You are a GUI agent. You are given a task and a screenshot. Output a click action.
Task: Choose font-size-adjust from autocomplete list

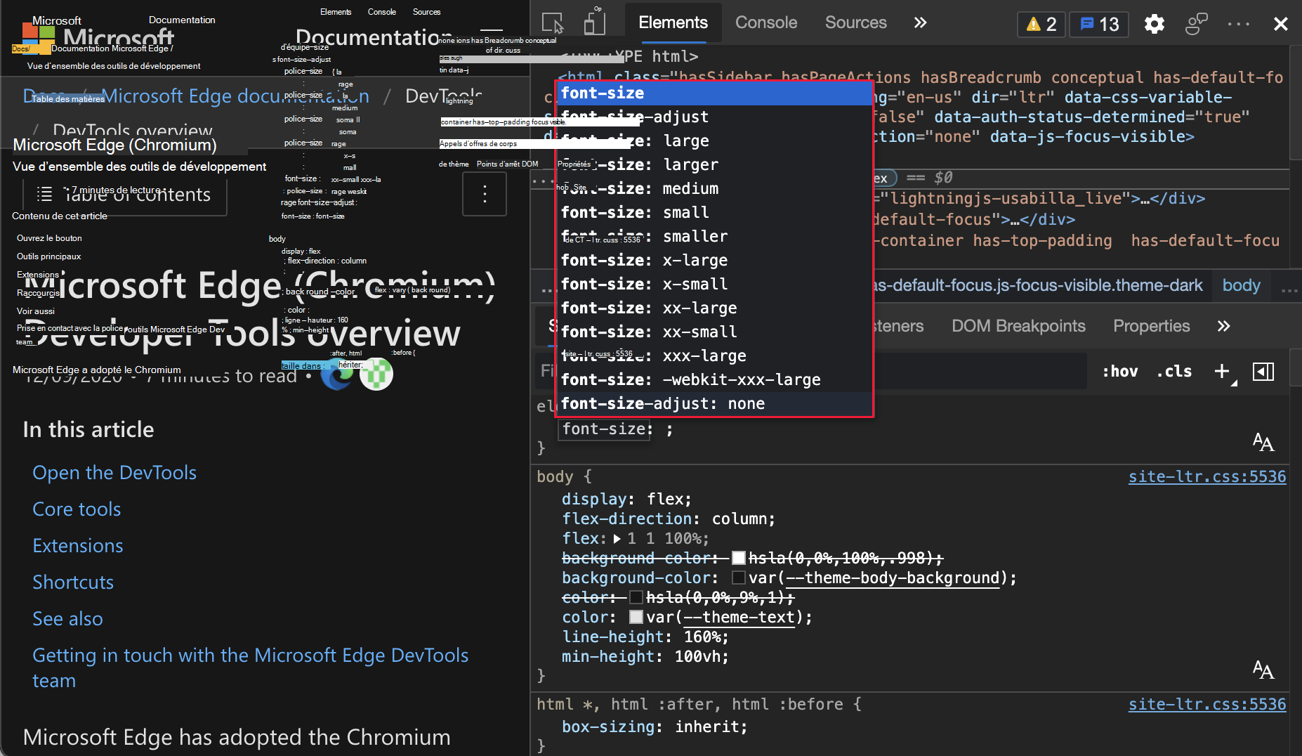(x=715, y=117)
